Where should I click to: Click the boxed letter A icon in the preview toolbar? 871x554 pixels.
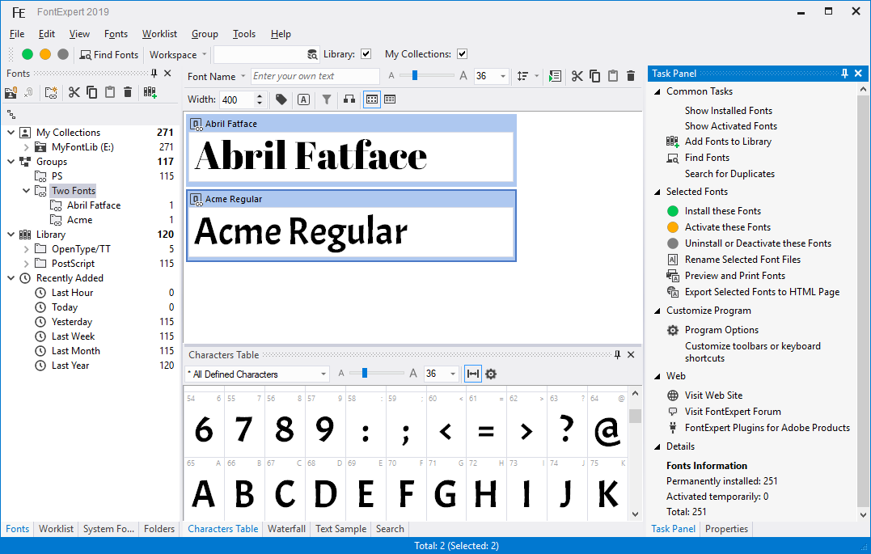303,99
